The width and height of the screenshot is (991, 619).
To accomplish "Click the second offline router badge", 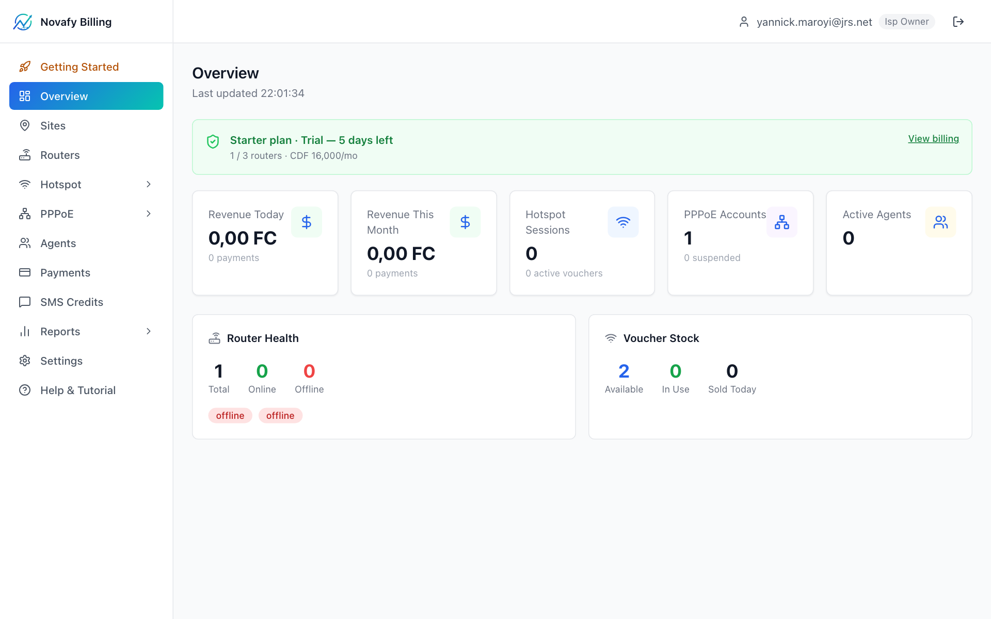I will tap(280, 415).
